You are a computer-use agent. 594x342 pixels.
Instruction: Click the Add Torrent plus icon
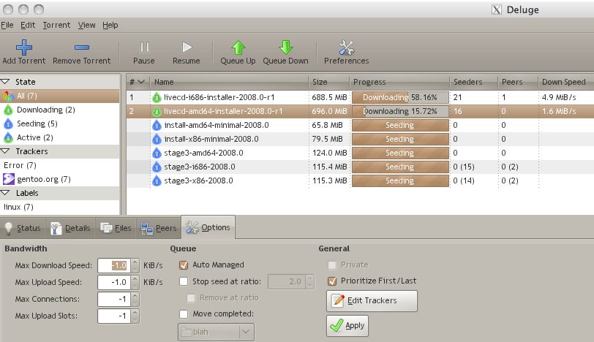(24, 47)
